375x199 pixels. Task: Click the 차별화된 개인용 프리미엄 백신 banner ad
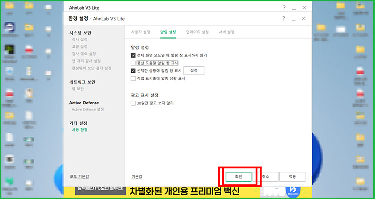point(184,191)
